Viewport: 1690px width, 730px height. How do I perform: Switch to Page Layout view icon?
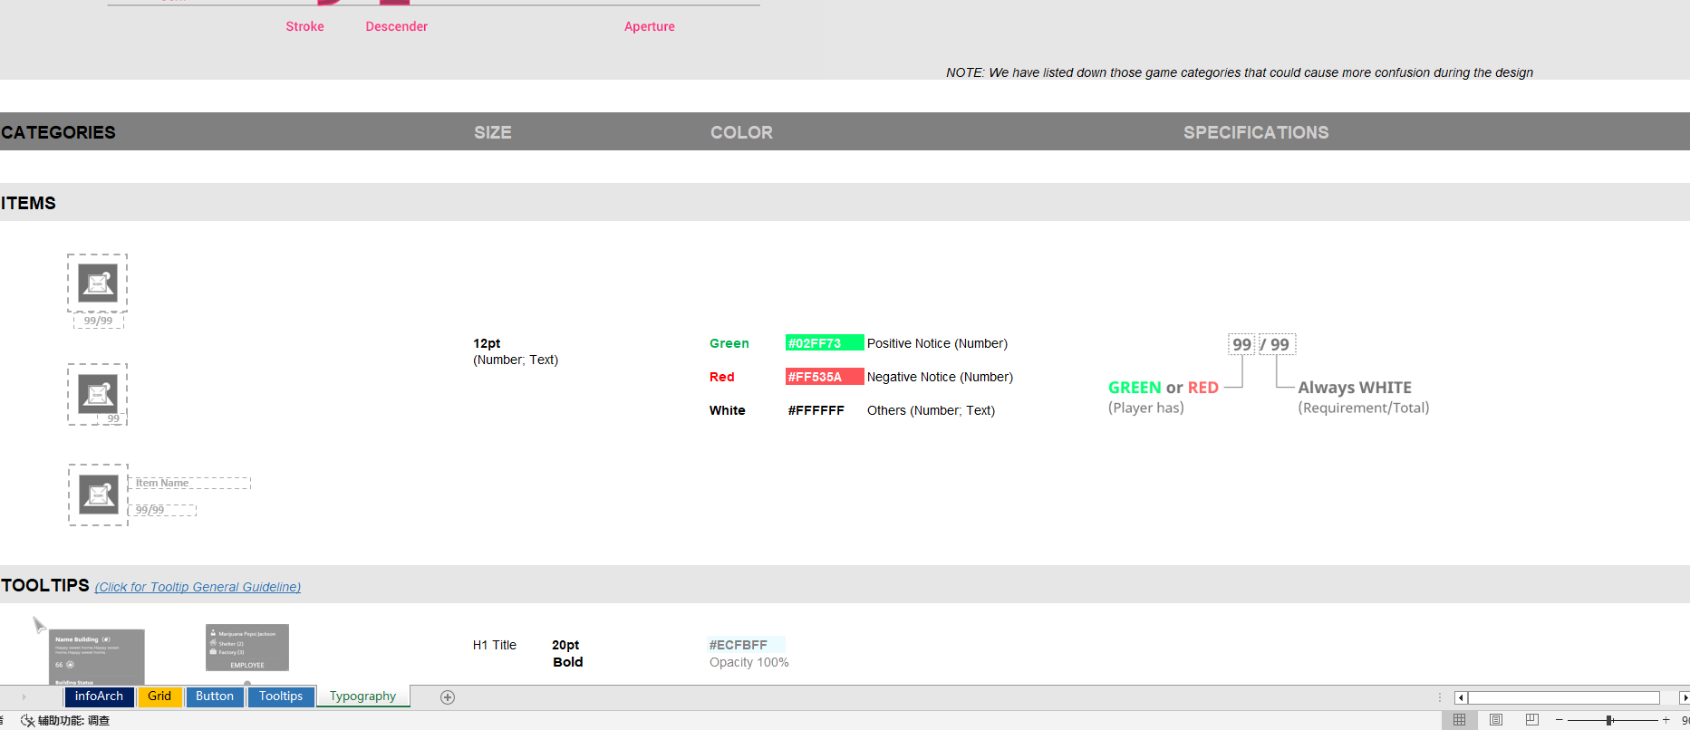1496,720
